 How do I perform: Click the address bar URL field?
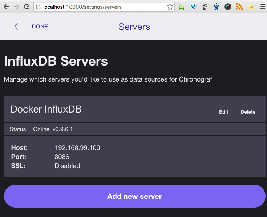click(104, 7)
